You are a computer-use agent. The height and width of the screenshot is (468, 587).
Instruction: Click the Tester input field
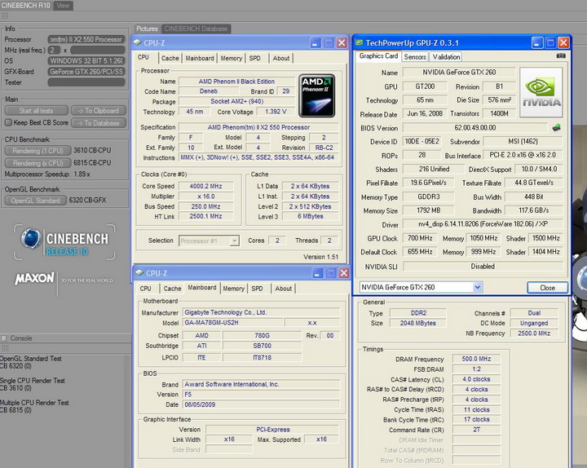point(86,82)
